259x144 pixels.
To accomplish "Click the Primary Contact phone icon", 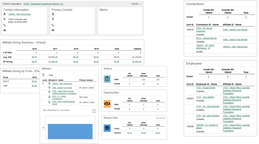I will pos(53,25).
